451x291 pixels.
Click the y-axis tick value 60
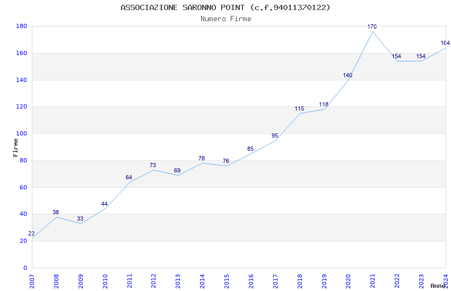tap(23, 187)
